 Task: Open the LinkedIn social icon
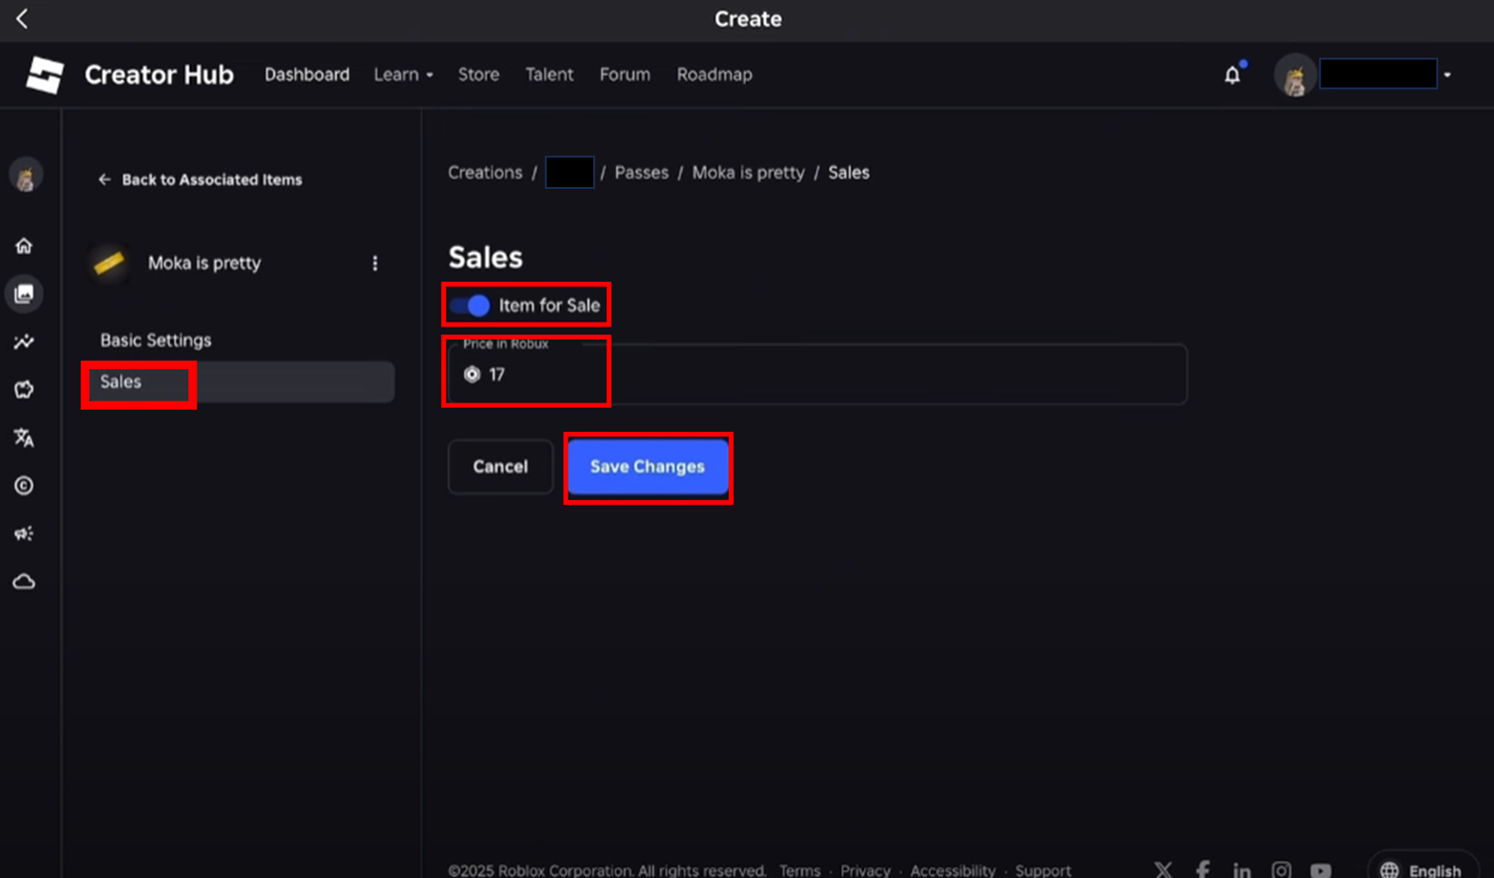tap(1242, 869)
